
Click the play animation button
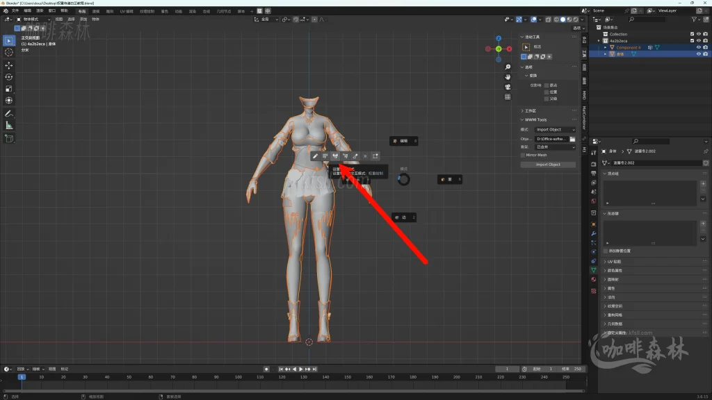[x=300, y=369]
